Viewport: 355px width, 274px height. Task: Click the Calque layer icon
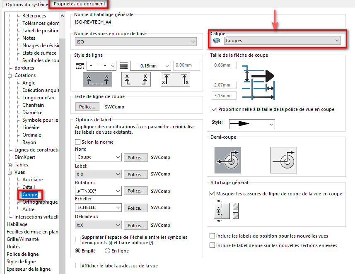(x=216, y=41)
